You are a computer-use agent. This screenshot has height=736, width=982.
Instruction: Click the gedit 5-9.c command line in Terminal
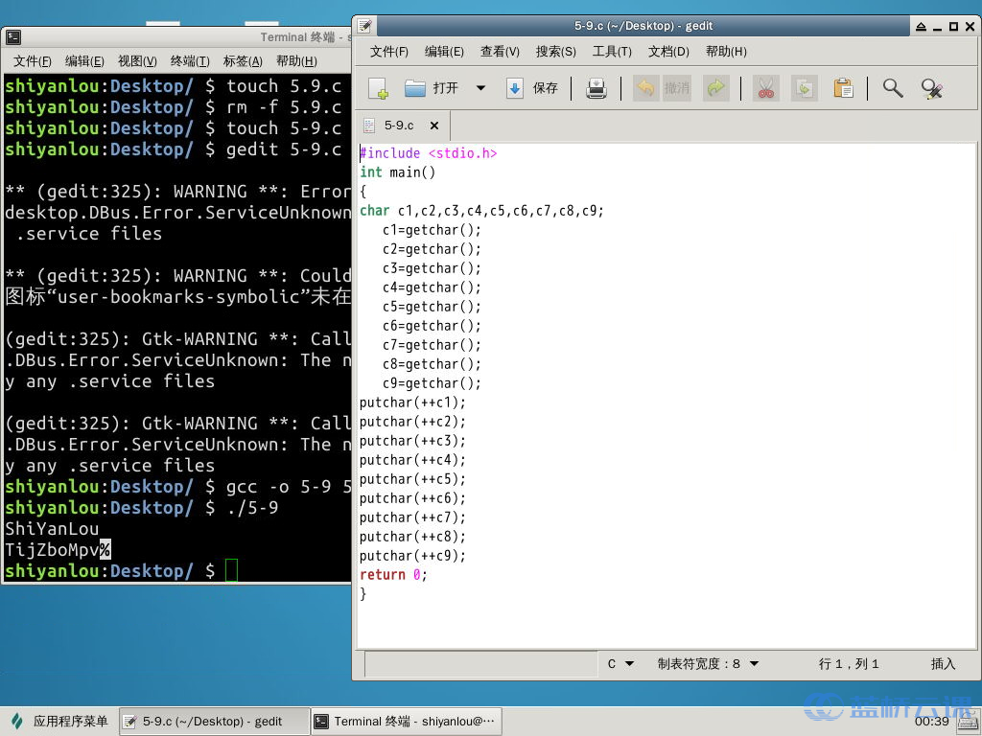[x=174, y=149]
